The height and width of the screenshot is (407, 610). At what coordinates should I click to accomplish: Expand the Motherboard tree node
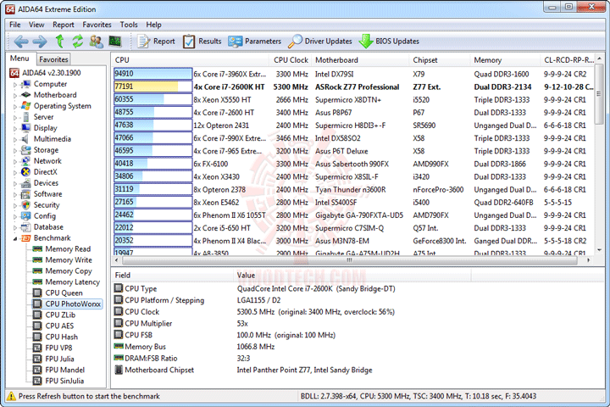point(15,96)
